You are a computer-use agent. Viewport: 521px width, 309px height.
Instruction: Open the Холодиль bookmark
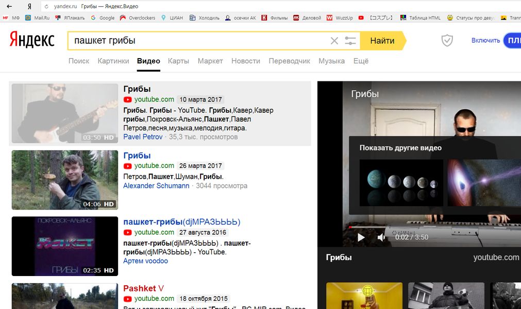pyautogui.click(x=205, y=18)
